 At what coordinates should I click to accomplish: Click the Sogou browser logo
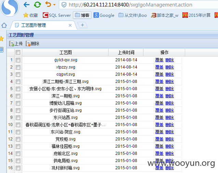click(10, 8)
